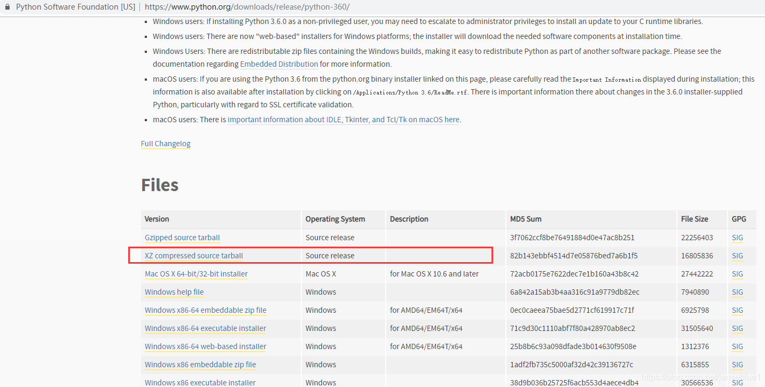
Task: Click MD5 sum 72acb0175e7622dec7e1b160a43b8c42
Action: coord(574,274)
